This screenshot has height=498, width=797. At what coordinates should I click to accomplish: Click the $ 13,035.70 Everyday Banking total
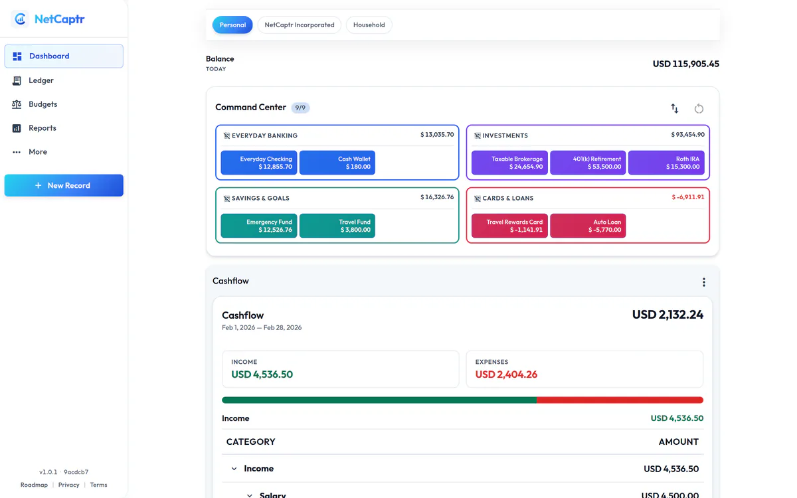tap(437, 135)
